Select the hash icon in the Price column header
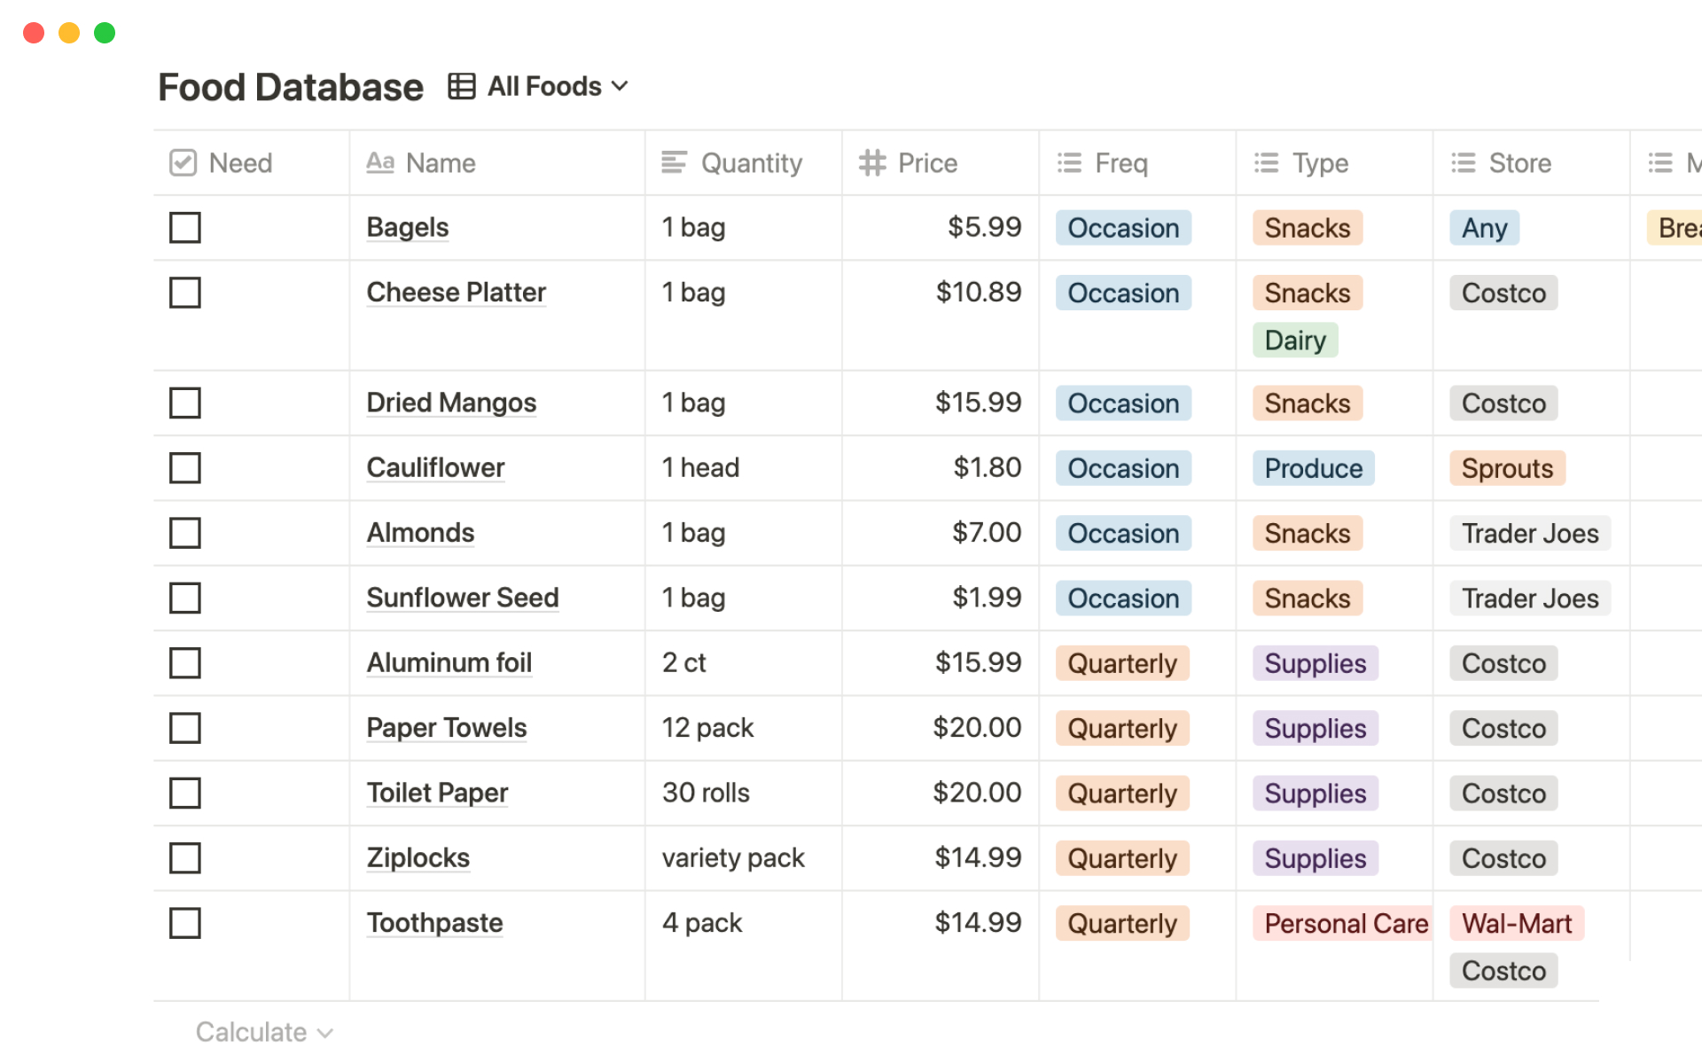 coord(871,162)
